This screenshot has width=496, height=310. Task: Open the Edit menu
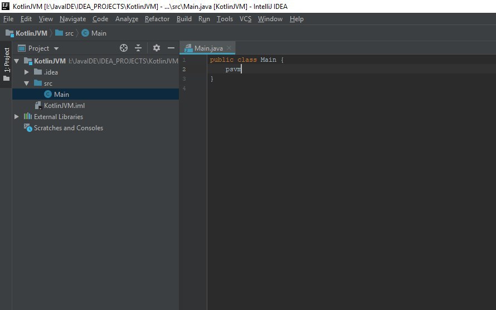pos(26,19)
